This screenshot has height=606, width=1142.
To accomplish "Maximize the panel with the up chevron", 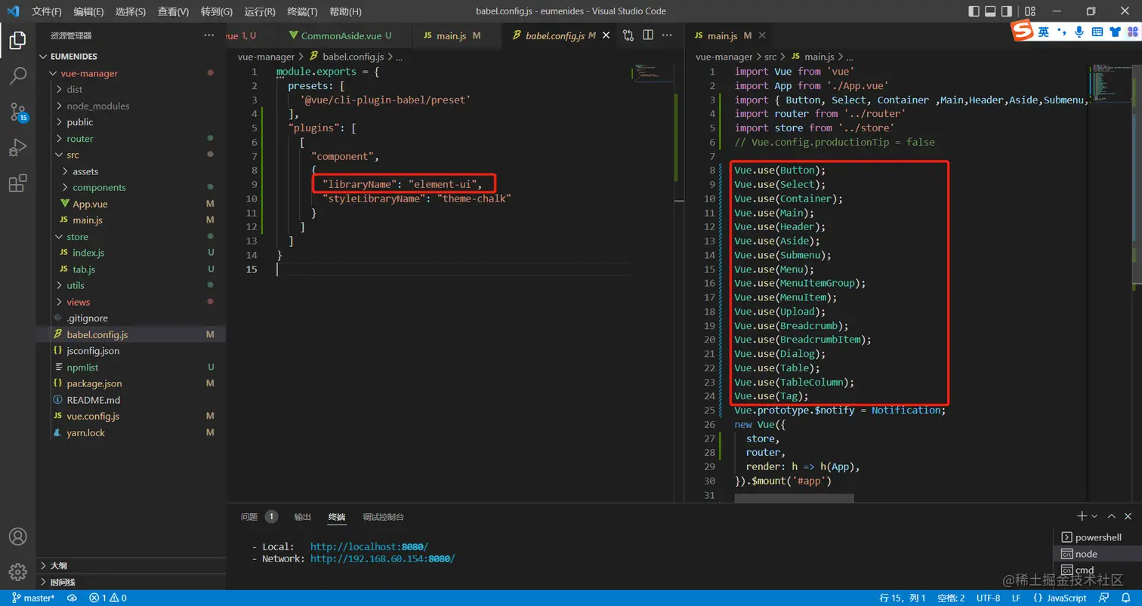I will pyautogui.click(x=1111, y=516).
